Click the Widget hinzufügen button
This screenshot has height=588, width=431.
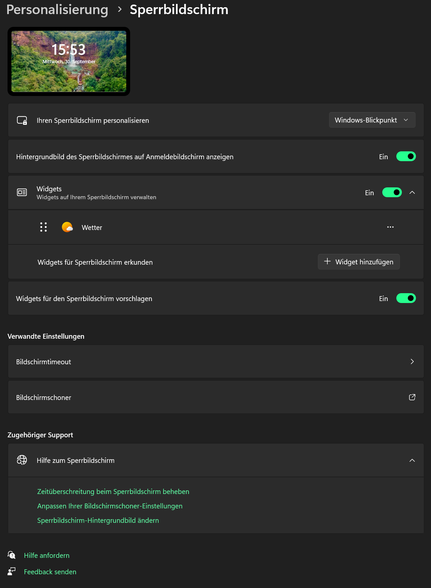point(359,262)
